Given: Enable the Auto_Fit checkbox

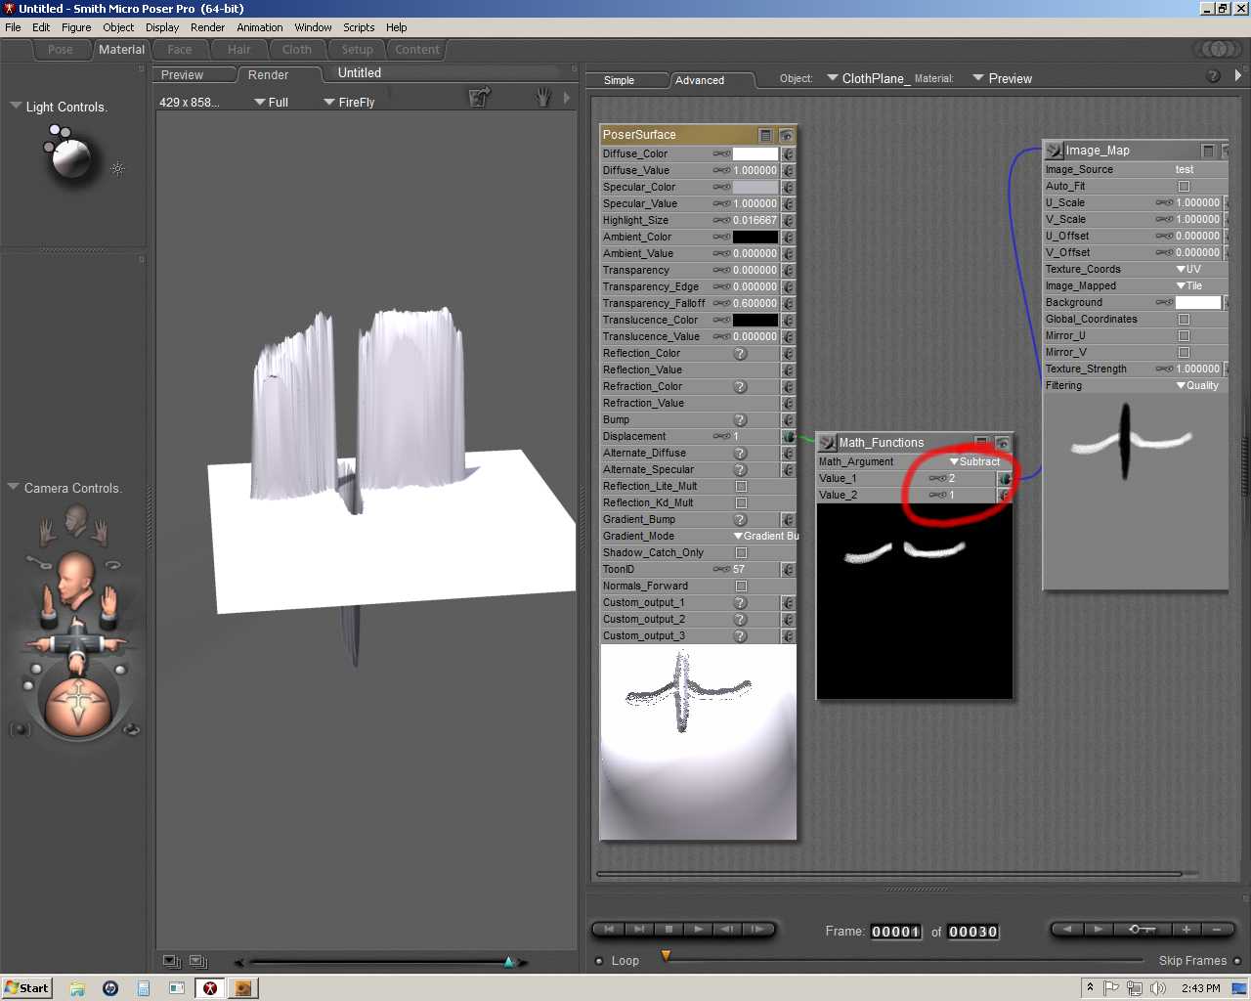Looking at the screenshot, I should [1184, 186].
